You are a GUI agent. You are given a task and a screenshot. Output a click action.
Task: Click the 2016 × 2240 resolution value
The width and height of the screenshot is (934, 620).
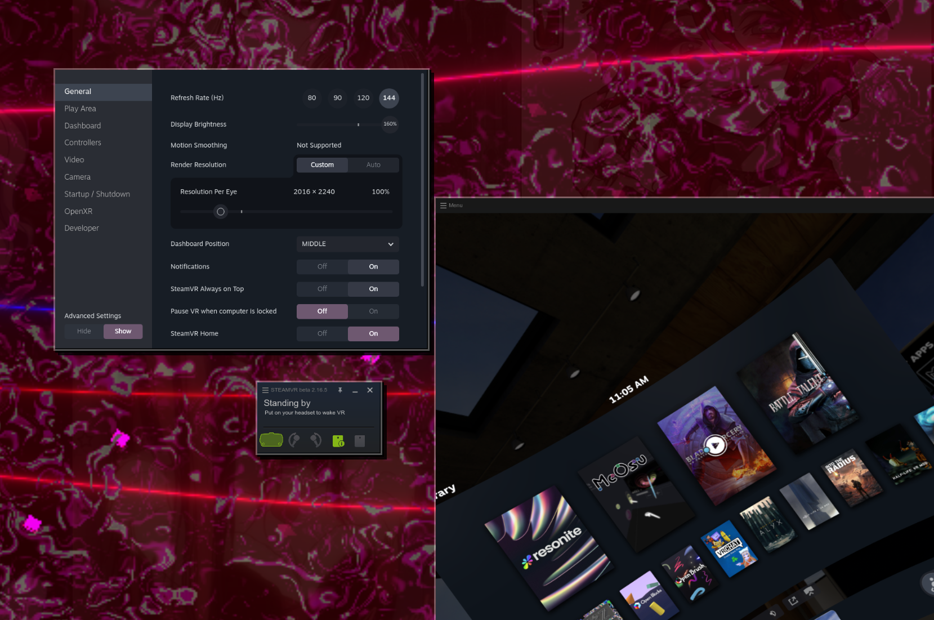tap(314, 192)
